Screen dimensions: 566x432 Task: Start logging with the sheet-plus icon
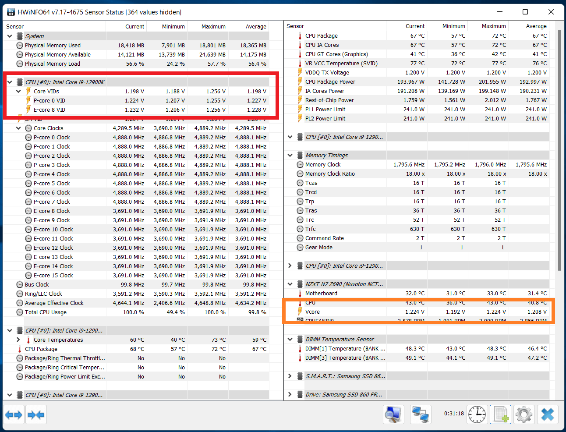tap(500, 414)
